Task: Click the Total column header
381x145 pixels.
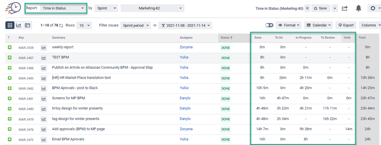Action: click(x=362, y=38)
